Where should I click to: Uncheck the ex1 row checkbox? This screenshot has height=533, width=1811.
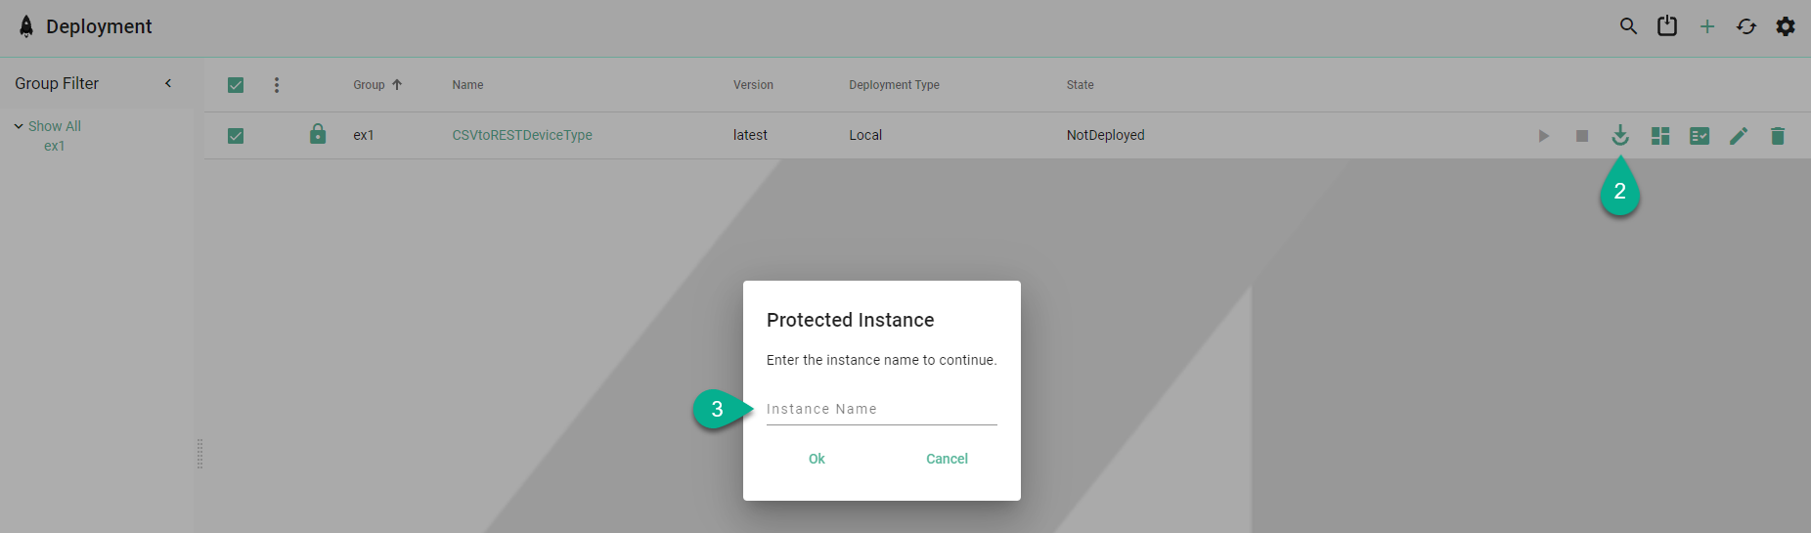coord(236,136)
